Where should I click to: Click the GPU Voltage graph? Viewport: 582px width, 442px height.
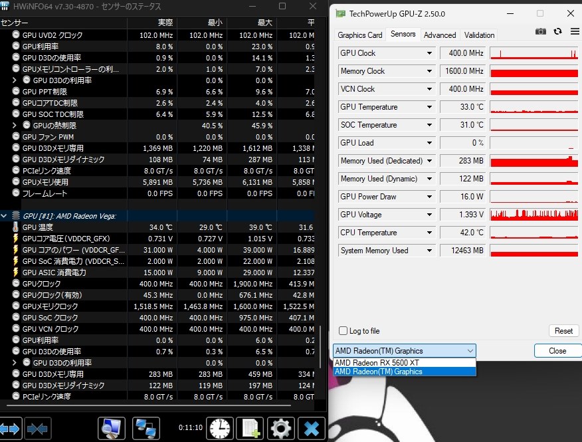tap(534, 215)
